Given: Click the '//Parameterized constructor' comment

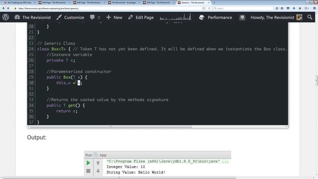Looking at the screenshot, I should pyautogui.click(x=79, y=72).
